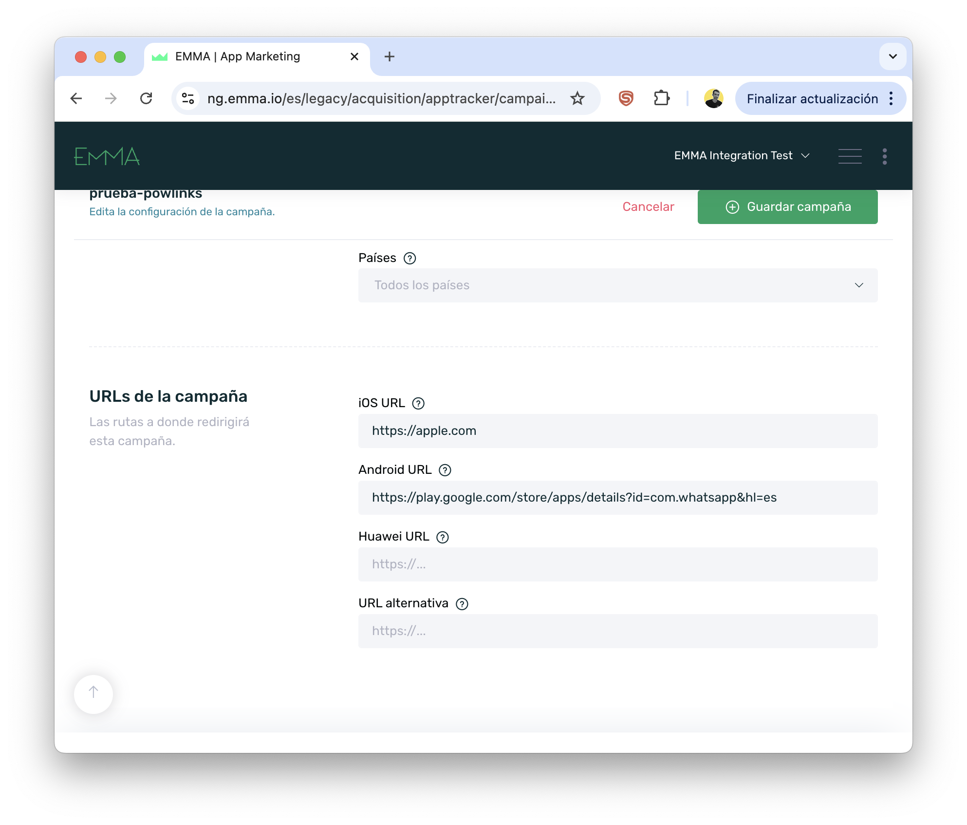
Task: Click the EMMA logo in header
Action: [x=107, y=156]
